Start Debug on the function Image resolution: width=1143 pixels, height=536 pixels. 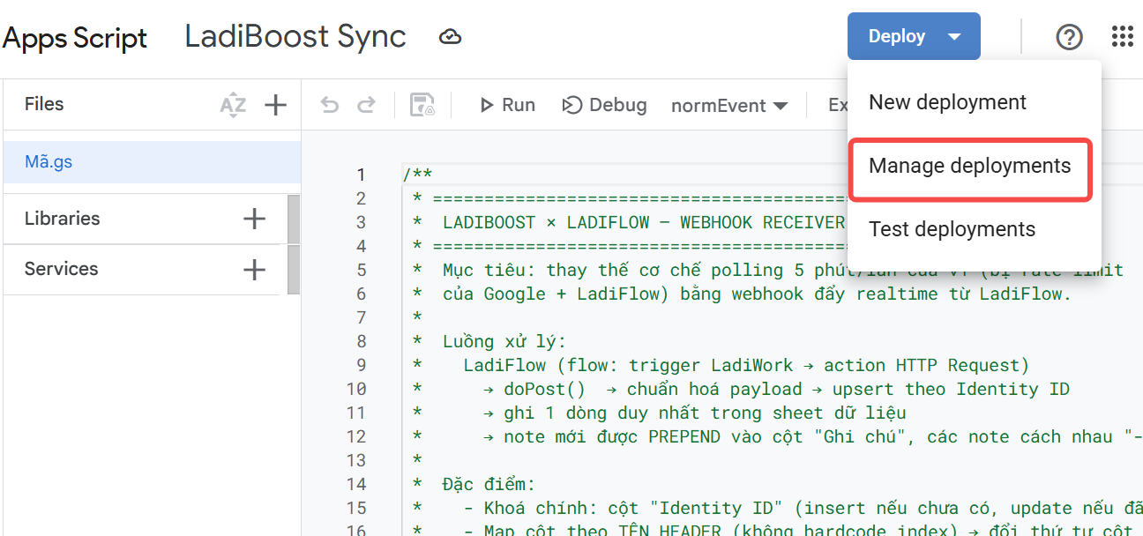(604, 105)
